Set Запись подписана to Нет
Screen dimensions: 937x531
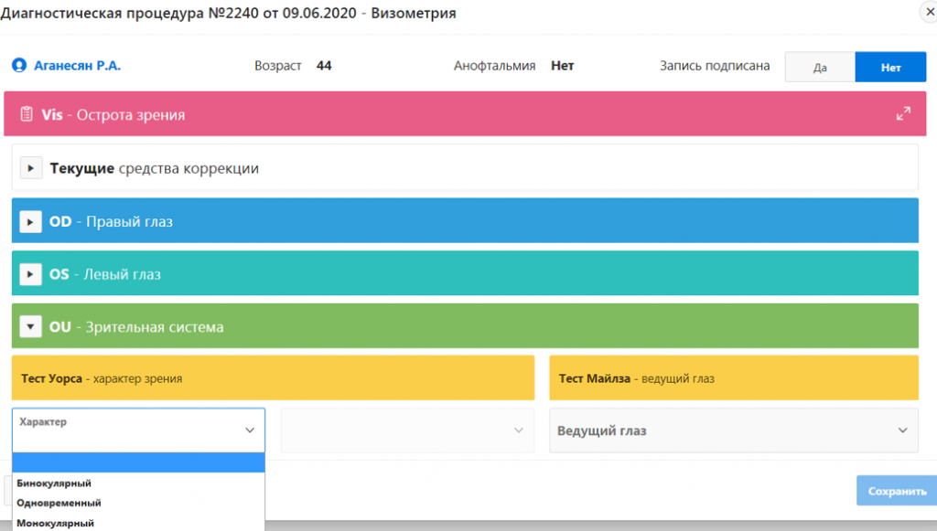pyautogui.click(x=890, y=67)
